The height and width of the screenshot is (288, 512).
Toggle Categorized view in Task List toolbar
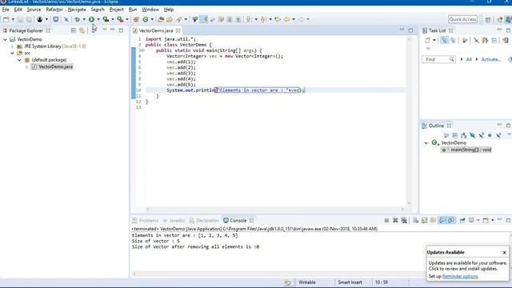click(444, 41)
